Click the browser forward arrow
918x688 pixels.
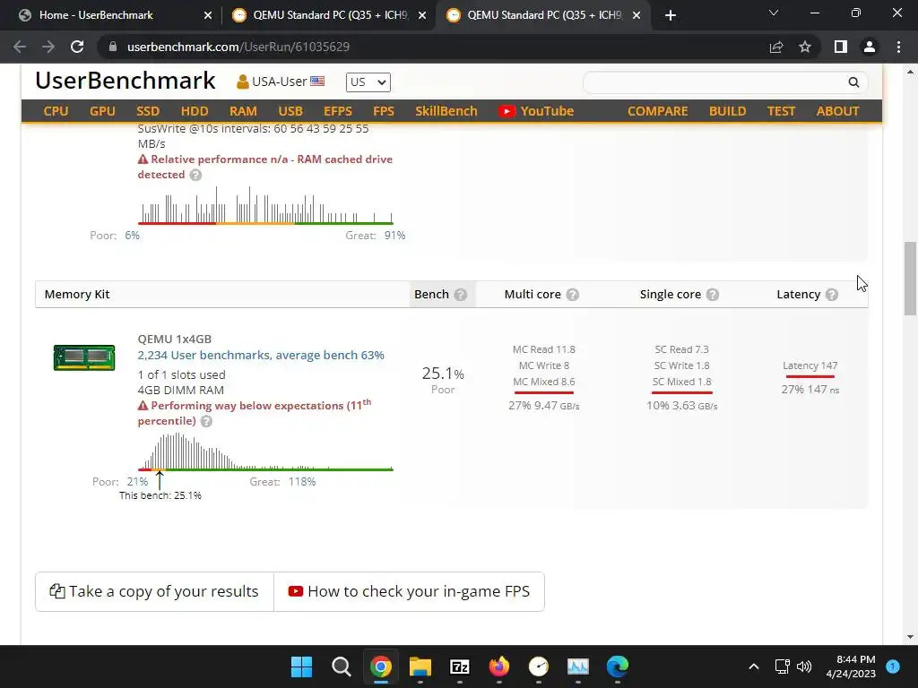[x=48, y=47]
